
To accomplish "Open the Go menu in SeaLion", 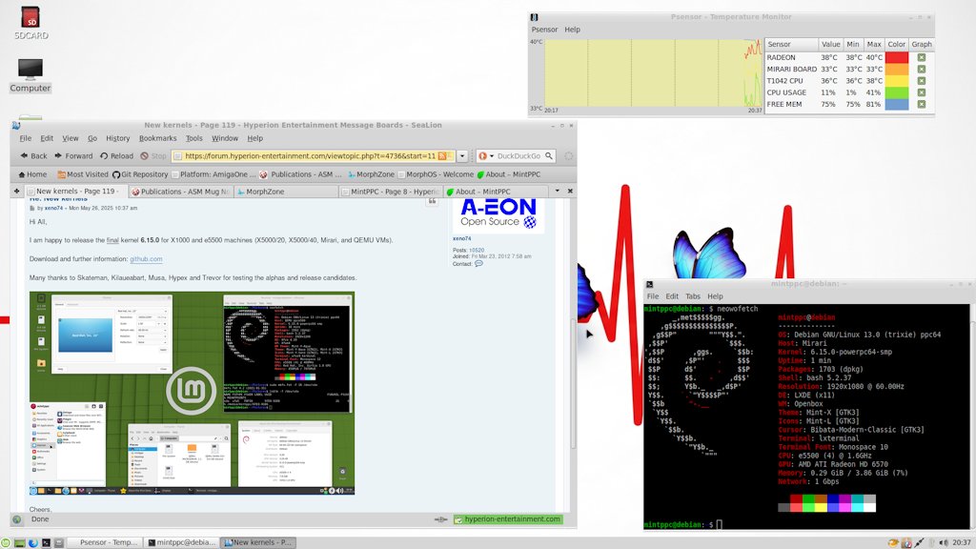I will click(x=92, y=138).
